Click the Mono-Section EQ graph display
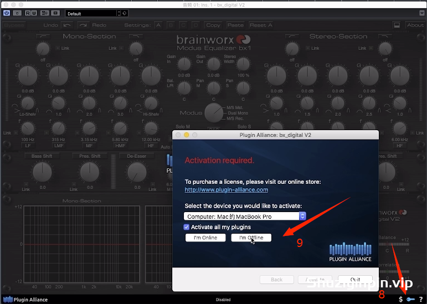The width and height of the screenshot is (427, 304). [82, 244]
